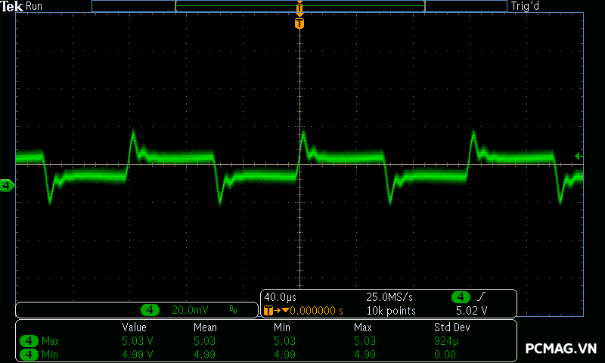Click the trigger level arrow on right edge
This screenshot has width=605, height=363.
coord(579,156)
